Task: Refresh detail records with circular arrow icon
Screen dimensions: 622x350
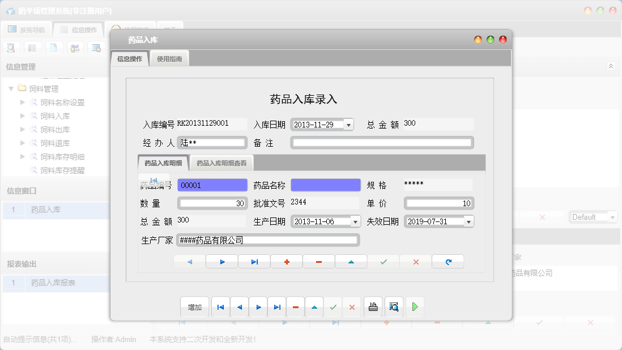Action: click(447, 261)
